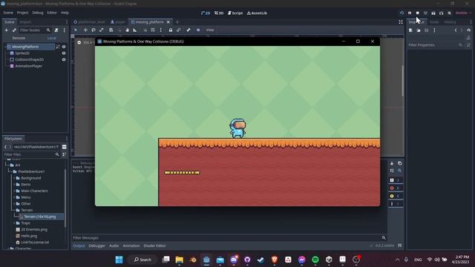Toggle FileSystem split mode icon
This screenshot has height=267, width=475.
point(65,147)
